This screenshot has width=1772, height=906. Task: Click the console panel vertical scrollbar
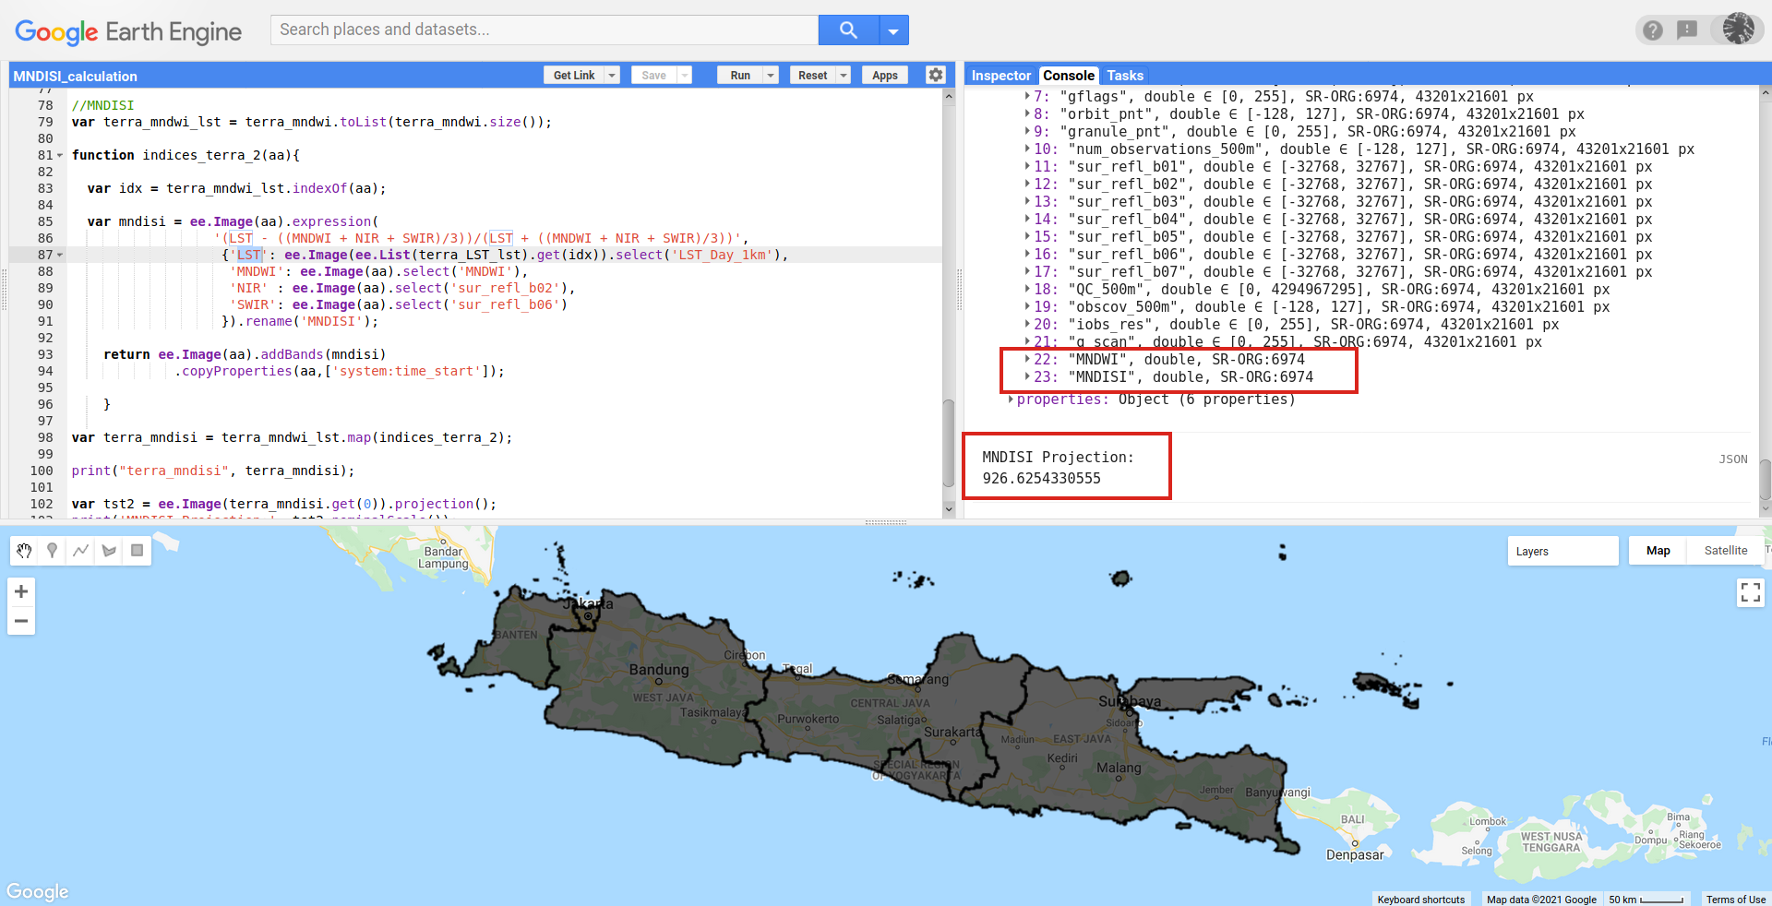(1765, 480)
